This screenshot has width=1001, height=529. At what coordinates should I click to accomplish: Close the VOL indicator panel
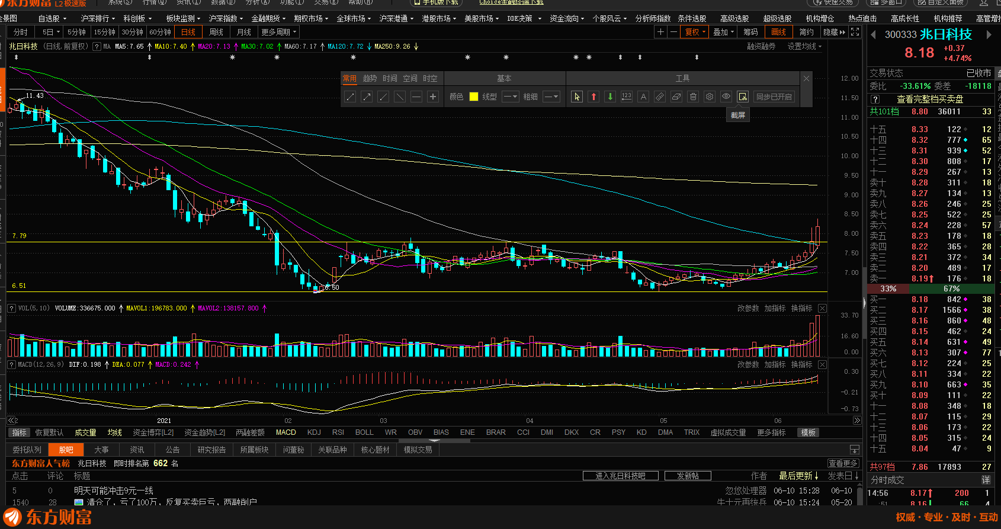[822, 308]
